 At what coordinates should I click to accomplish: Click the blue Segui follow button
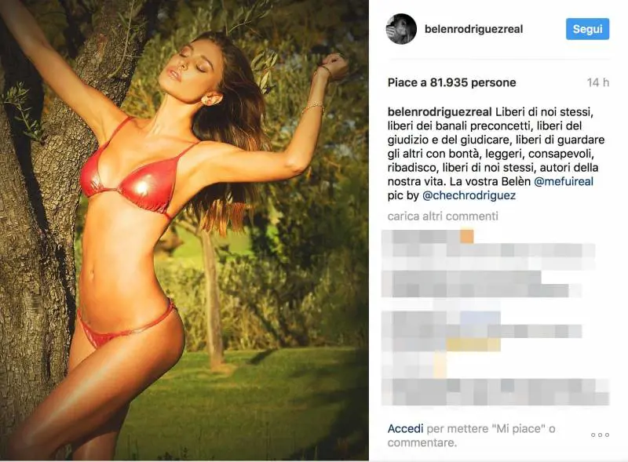click(x=587, y=29)
